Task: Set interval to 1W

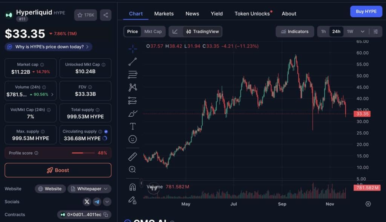Action: tap(350, 32)
